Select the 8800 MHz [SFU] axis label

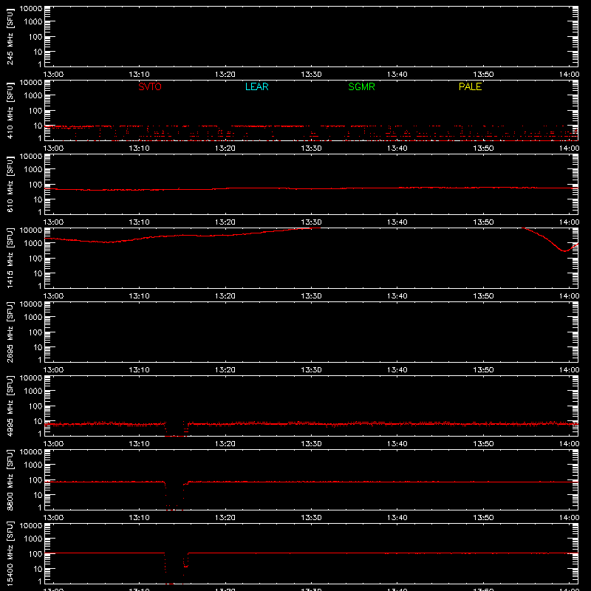10,479
